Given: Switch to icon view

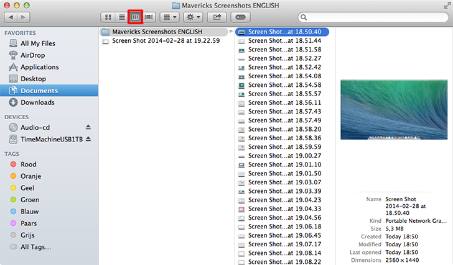Looking at the screenshot, I should 108,17.
